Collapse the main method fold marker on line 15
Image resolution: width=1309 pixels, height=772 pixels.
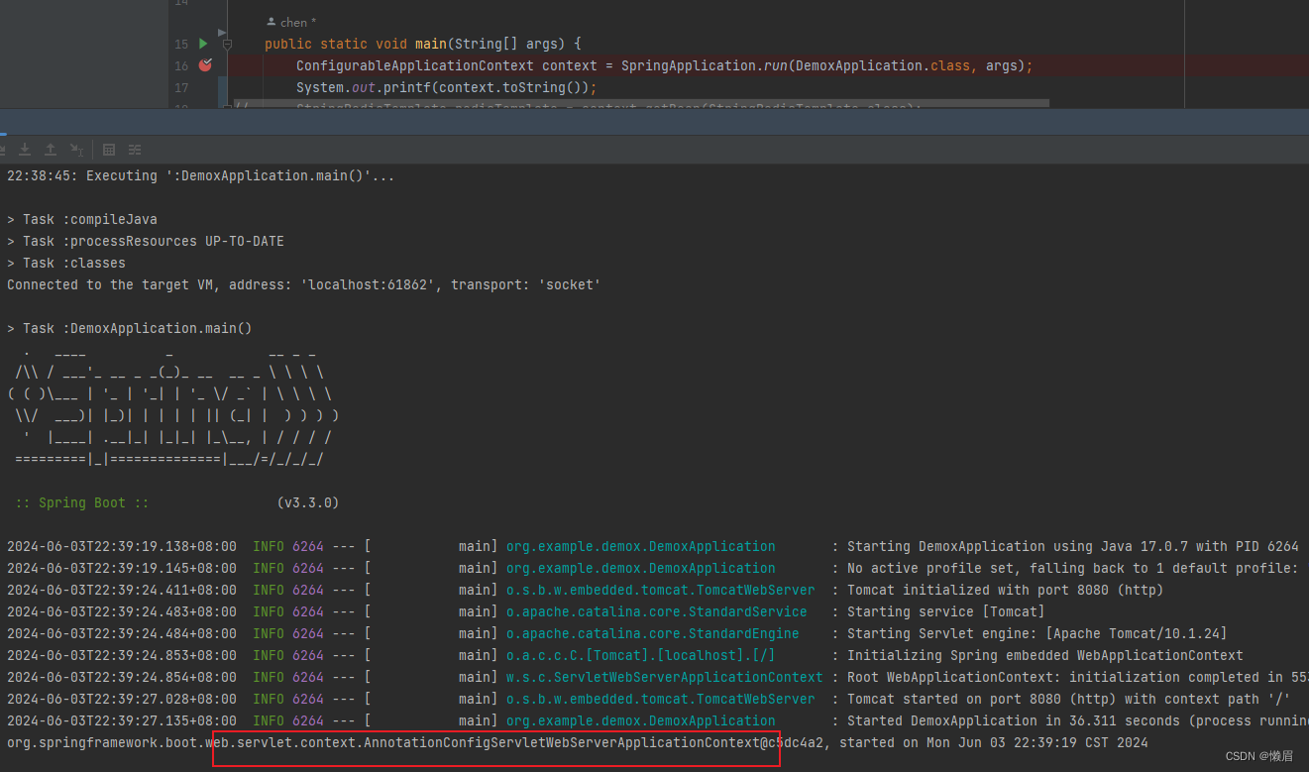(x=227, y=45)
